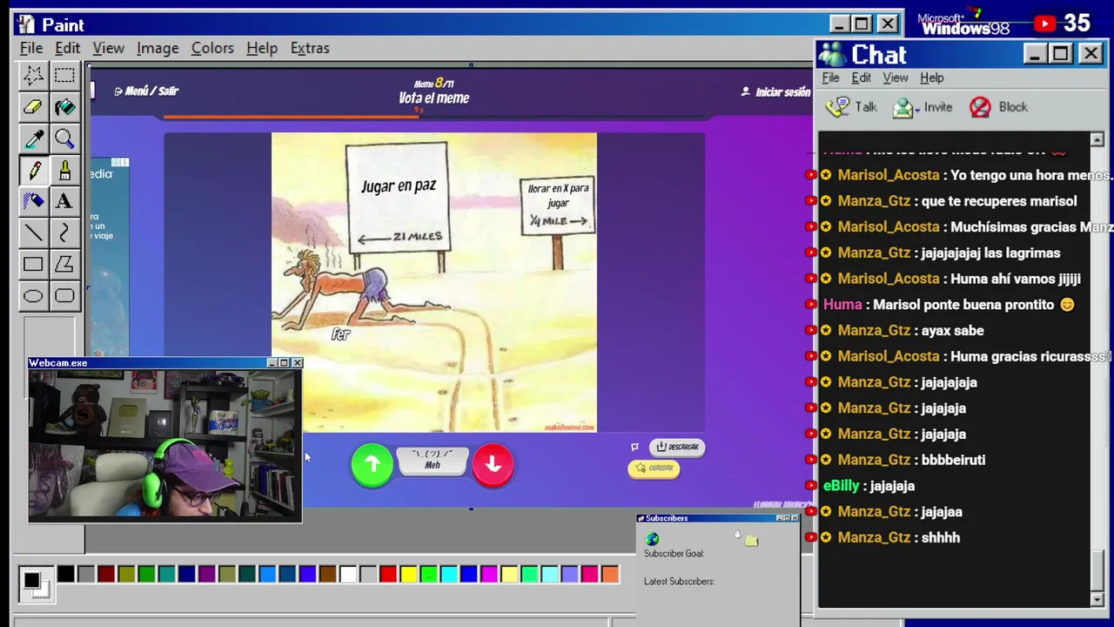Pick the bright red color swatch
This screenshot has width=1114, height=627.
[x=388, y=574]
